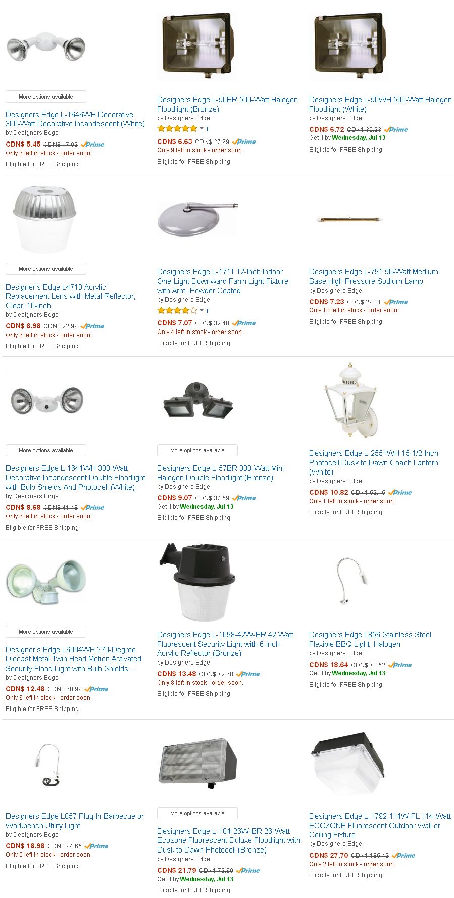Viewport: 454px width, 898px height.
Task: Expand the rating dropdown arrow for L-50BR floodlight
Action: pos(202,129)
